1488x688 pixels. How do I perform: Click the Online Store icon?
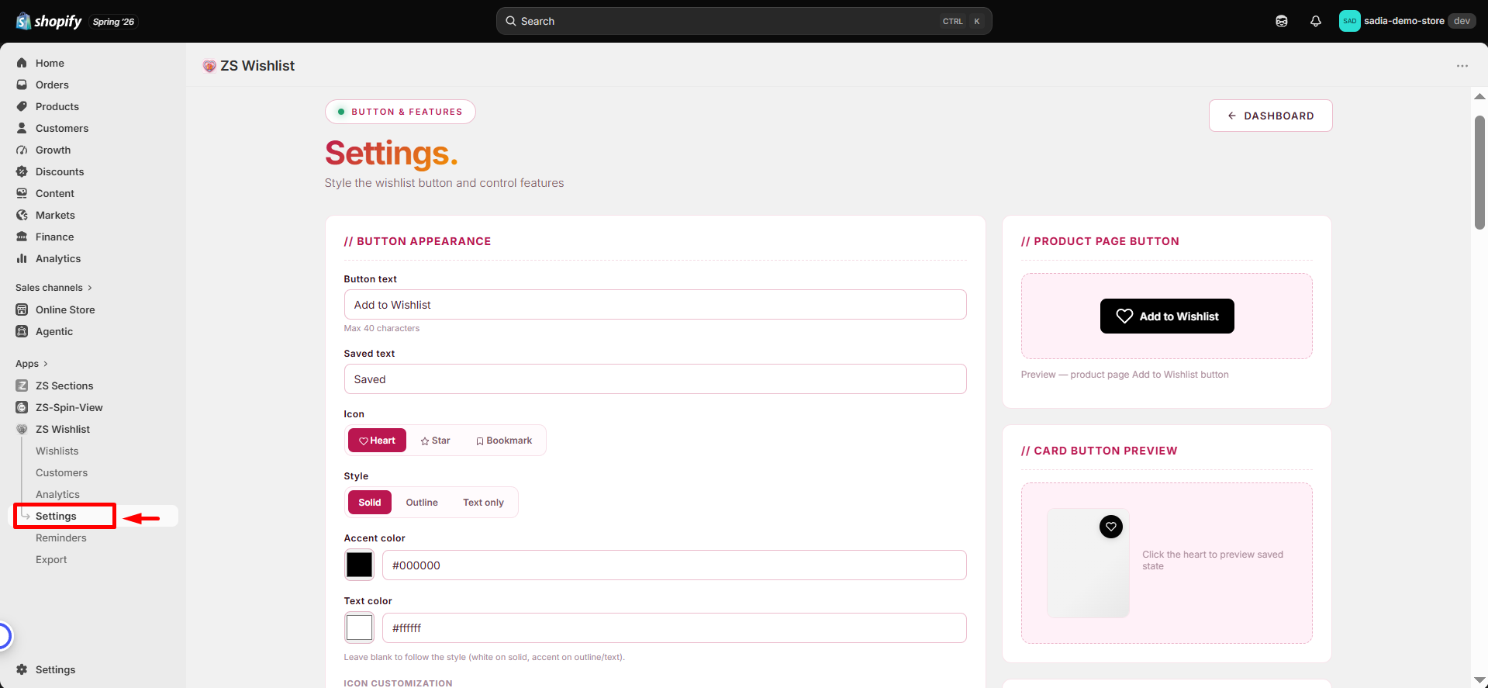(22, 309)
